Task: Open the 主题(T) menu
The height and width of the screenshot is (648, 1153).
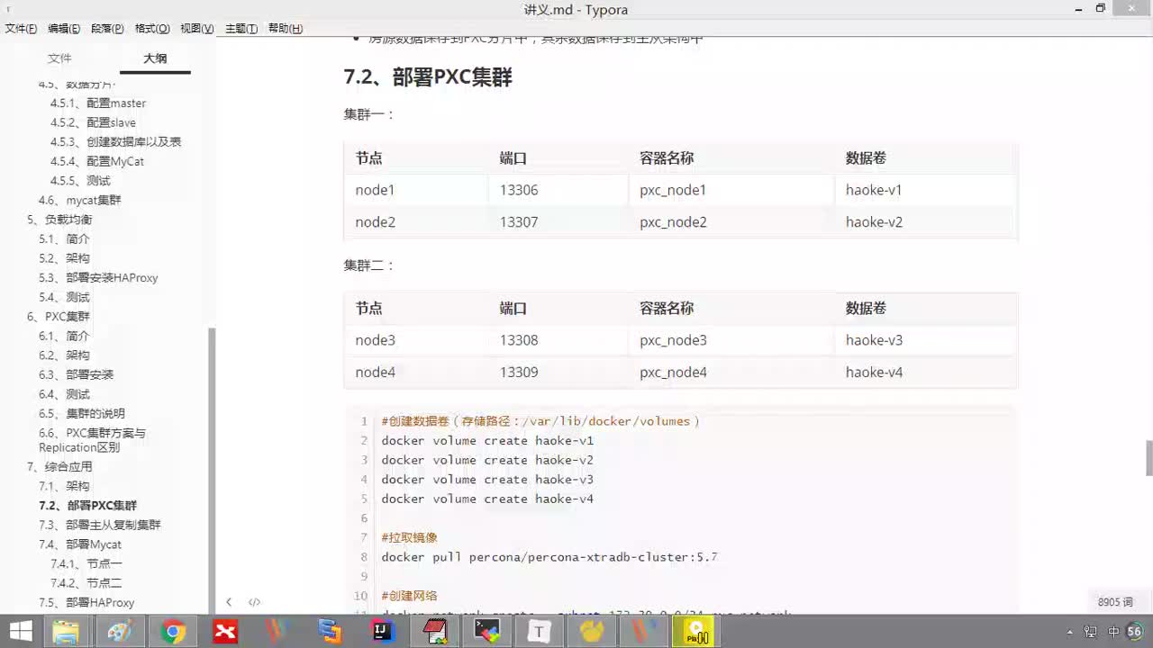Action: click(x=241, y=29)
